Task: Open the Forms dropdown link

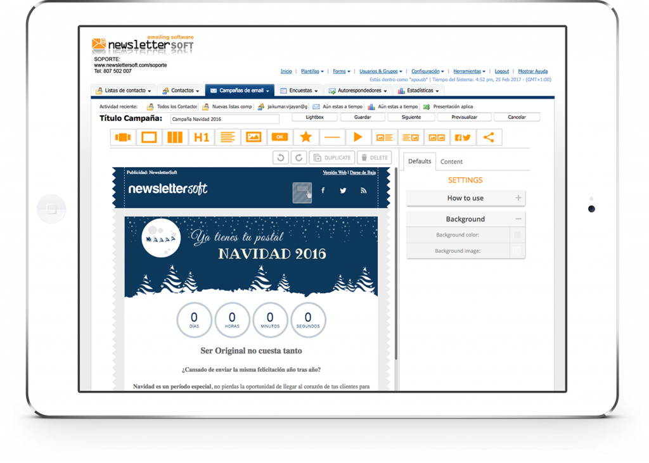Action: [342, 71]
